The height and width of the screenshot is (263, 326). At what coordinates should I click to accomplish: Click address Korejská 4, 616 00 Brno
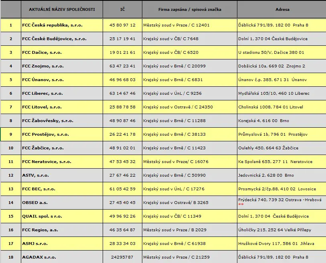(x=263, y=120)
